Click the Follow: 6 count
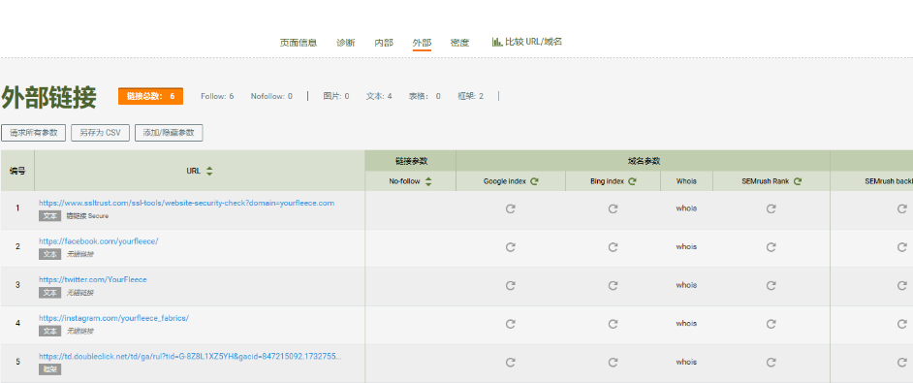Image resolution: width=913 pixels, height=383 pixels. pos(217,96)
